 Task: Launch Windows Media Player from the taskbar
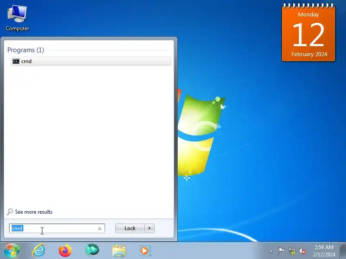[x=145, y=251]
